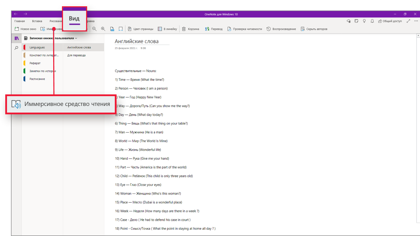Switch to the Вставка tab

pos(37,21)
